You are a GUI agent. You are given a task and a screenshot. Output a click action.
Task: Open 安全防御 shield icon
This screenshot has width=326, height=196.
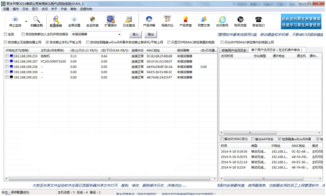(x=92, y=20)
